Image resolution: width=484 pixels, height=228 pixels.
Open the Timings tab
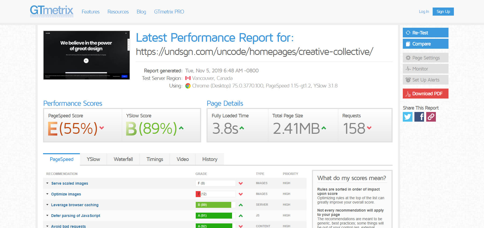tap(155, 159)
